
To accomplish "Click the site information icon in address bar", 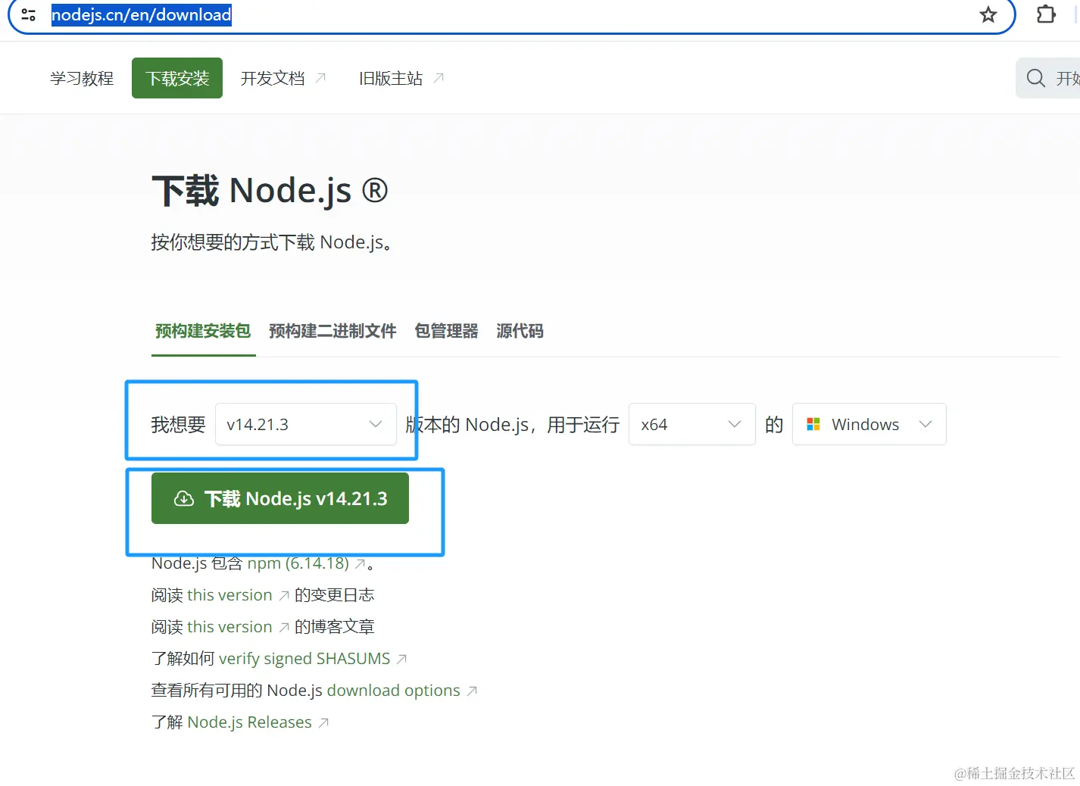I will pos(29,14).
